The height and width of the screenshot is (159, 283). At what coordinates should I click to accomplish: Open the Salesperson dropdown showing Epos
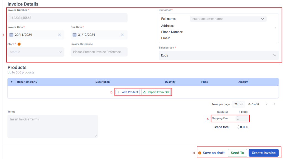pyautogui.click(x=219, y=55)
